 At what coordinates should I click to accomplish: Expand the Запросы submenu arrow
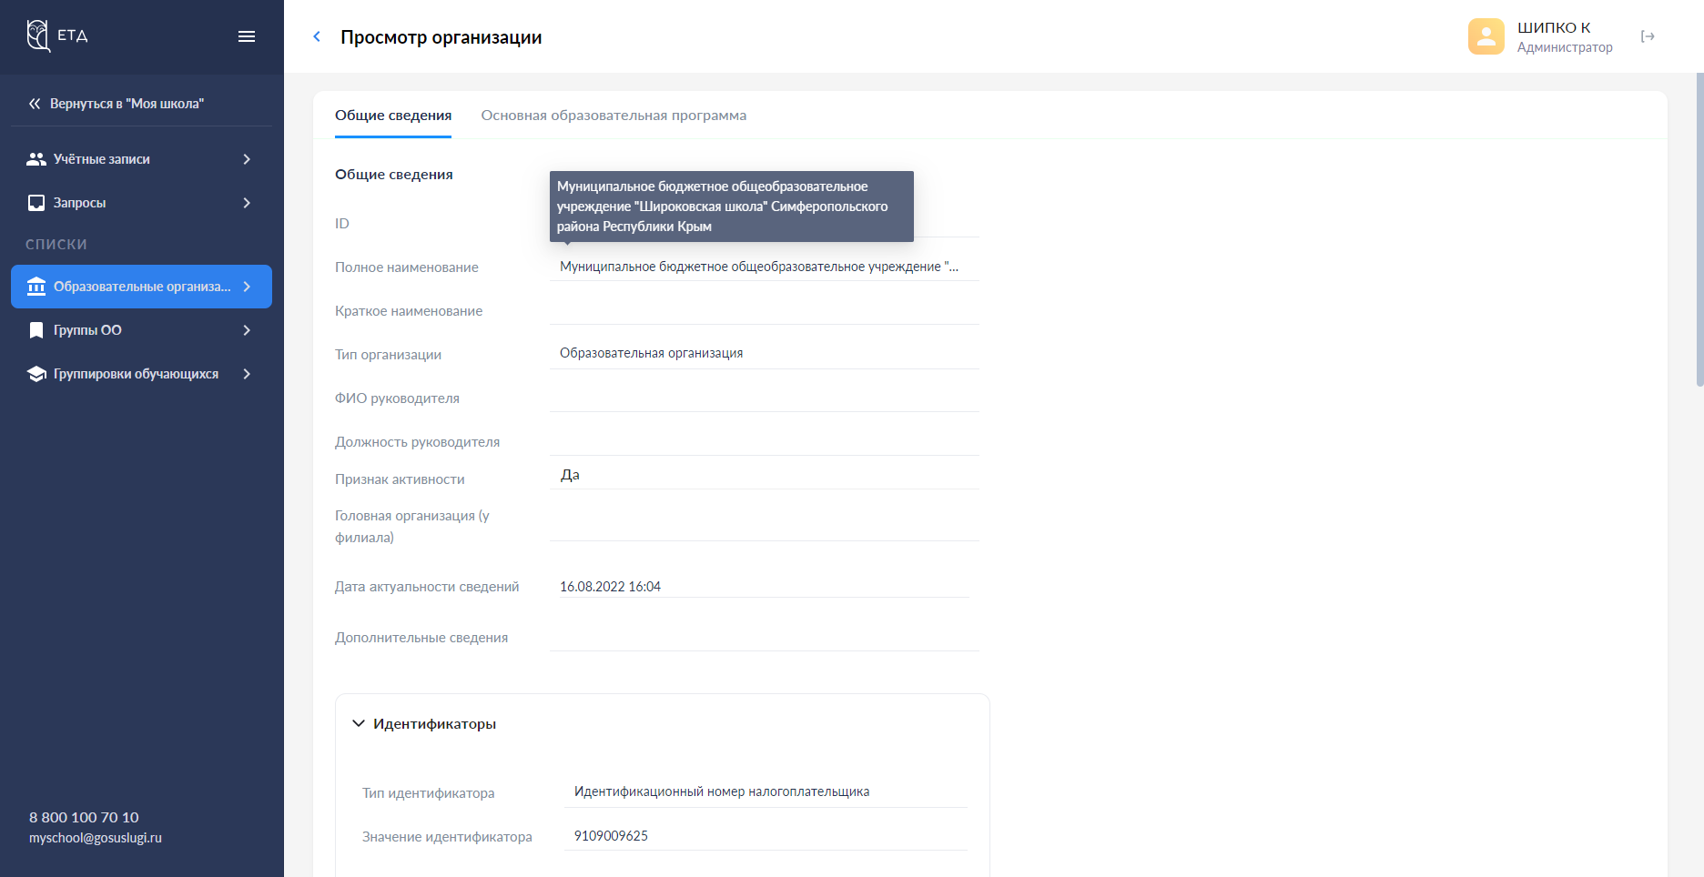(247, 203)
